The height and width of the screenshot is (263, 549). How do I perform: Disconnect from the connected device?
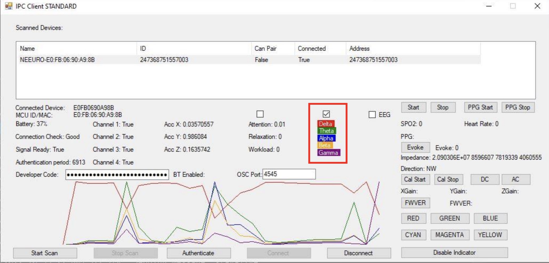click(x=358, y=253)
